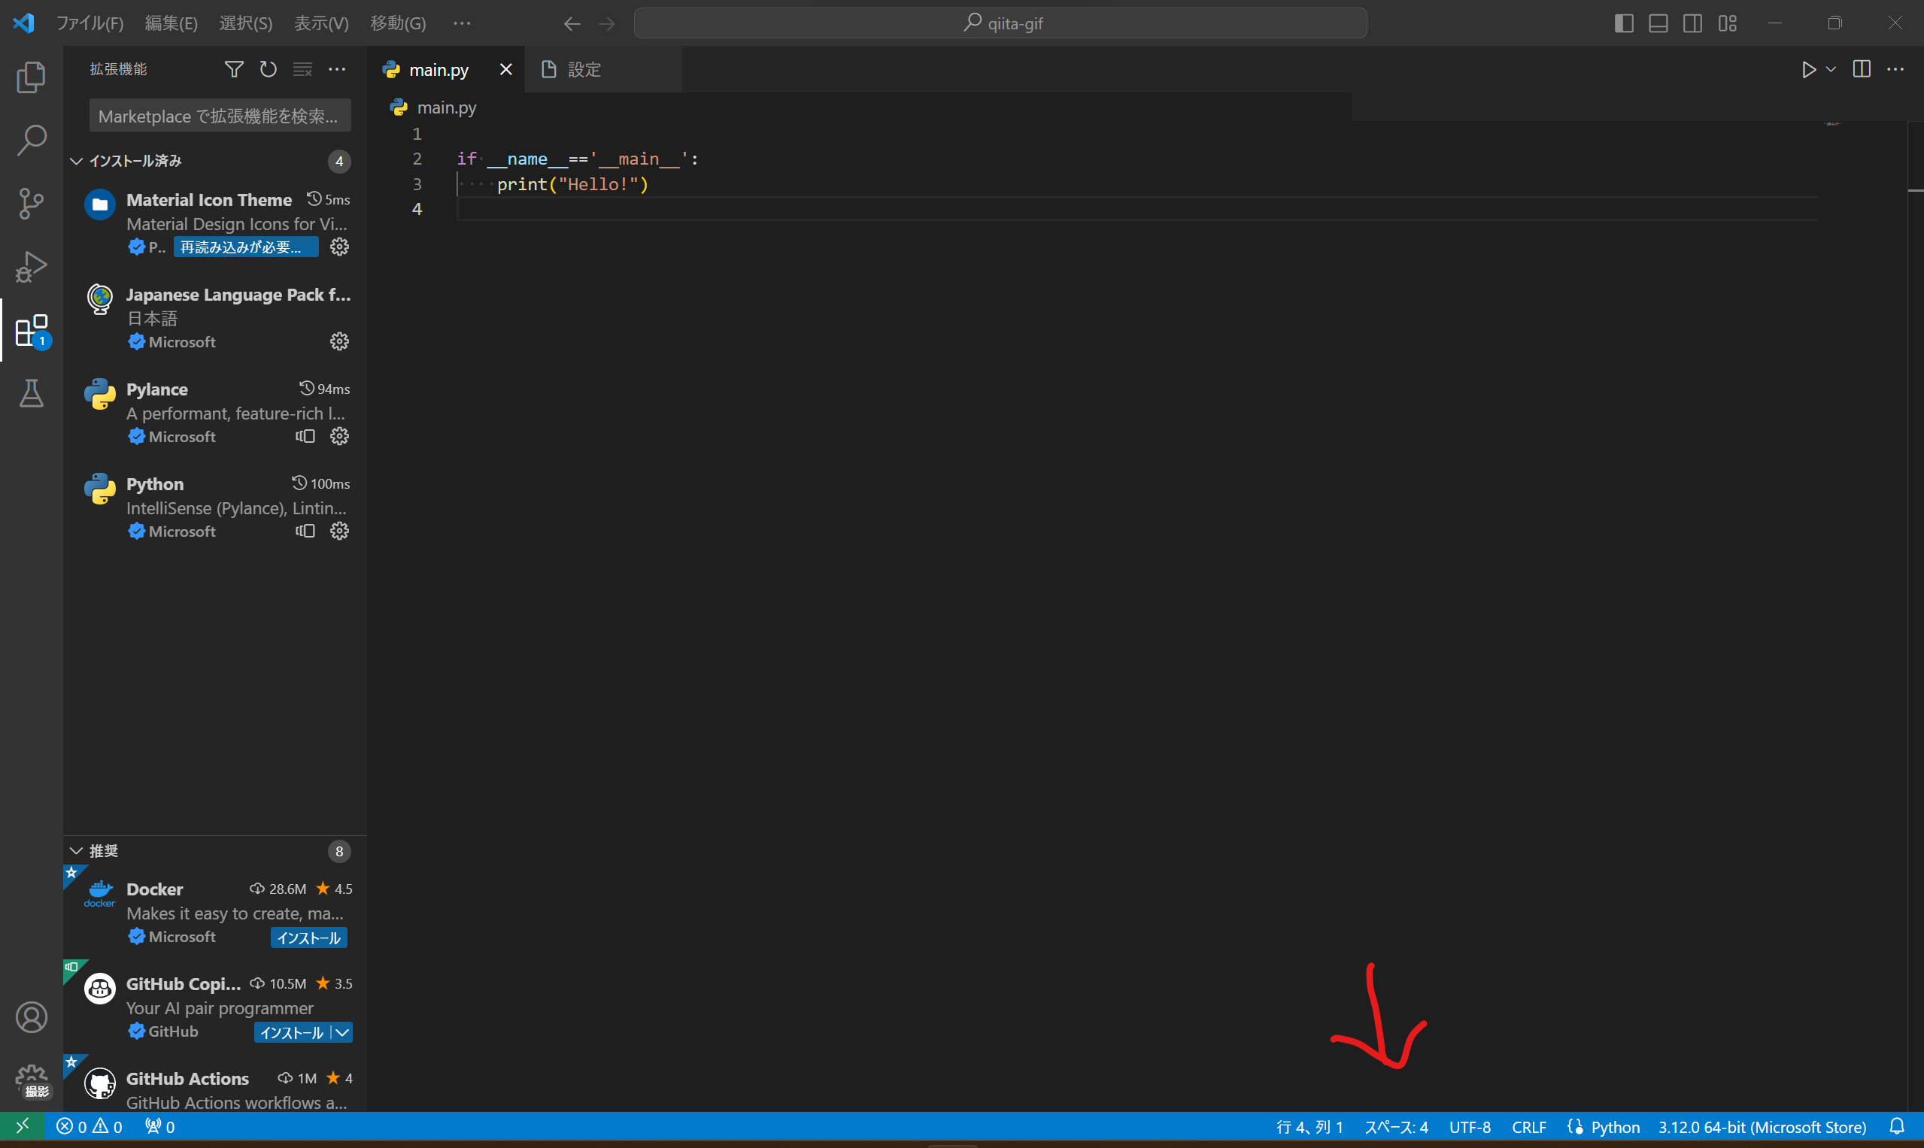
Task: Open dropdown arrow next to Run Python button
Action: (1831, 70)
